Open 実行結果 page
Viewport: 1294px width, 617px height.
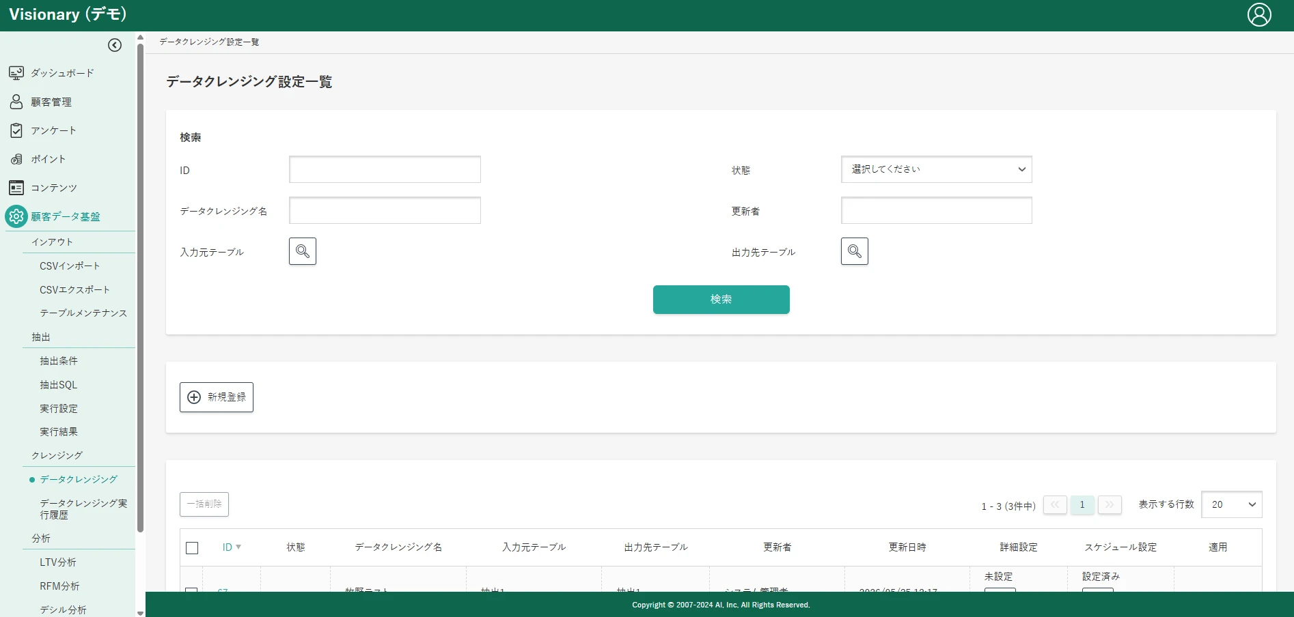click(x=59, y=432)
